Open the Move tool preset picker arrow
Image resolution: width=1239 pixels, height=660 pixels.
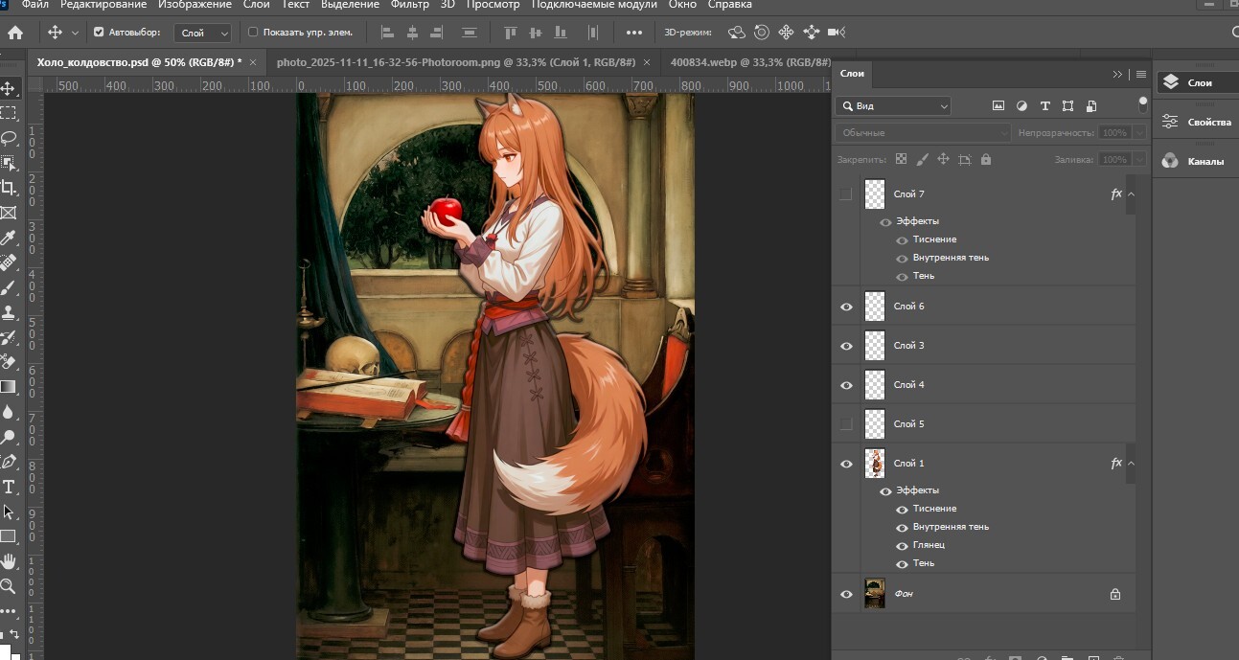tap(75, 33)
